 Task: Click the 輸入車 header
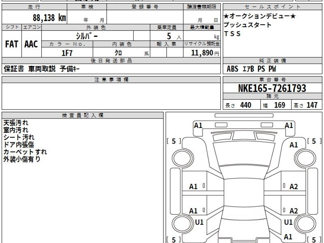(x=167, y=44)
